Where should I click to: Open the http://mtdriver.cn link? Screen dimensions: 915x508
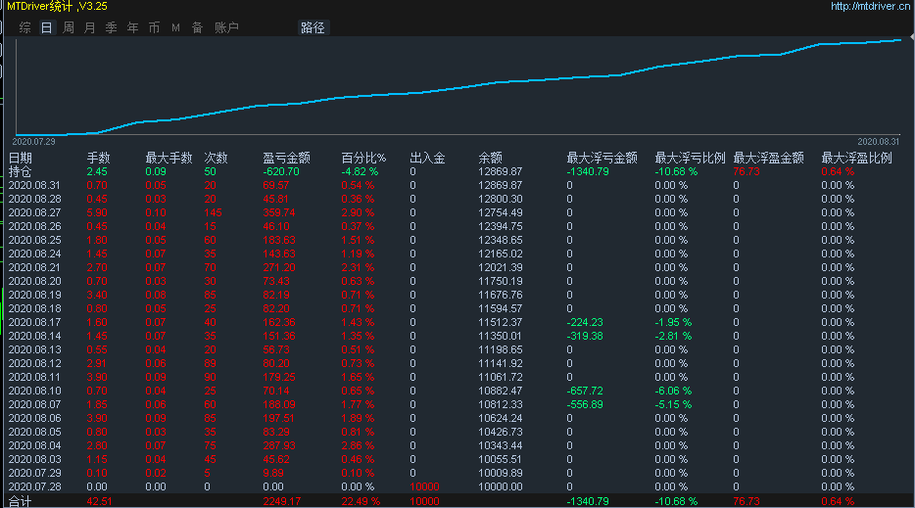point(870,7)
